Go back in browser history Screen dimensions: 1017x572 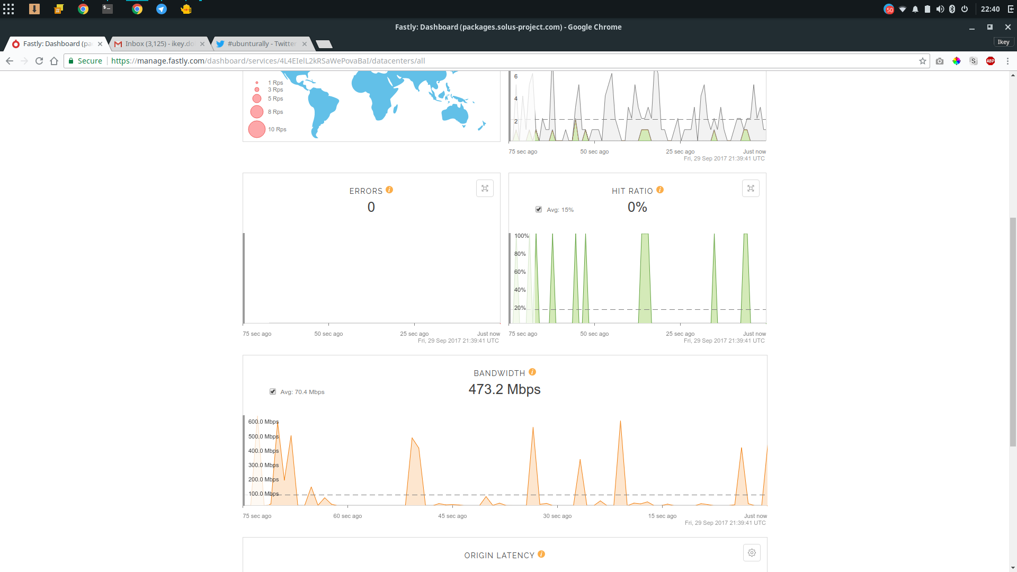[x=10, y=61]
